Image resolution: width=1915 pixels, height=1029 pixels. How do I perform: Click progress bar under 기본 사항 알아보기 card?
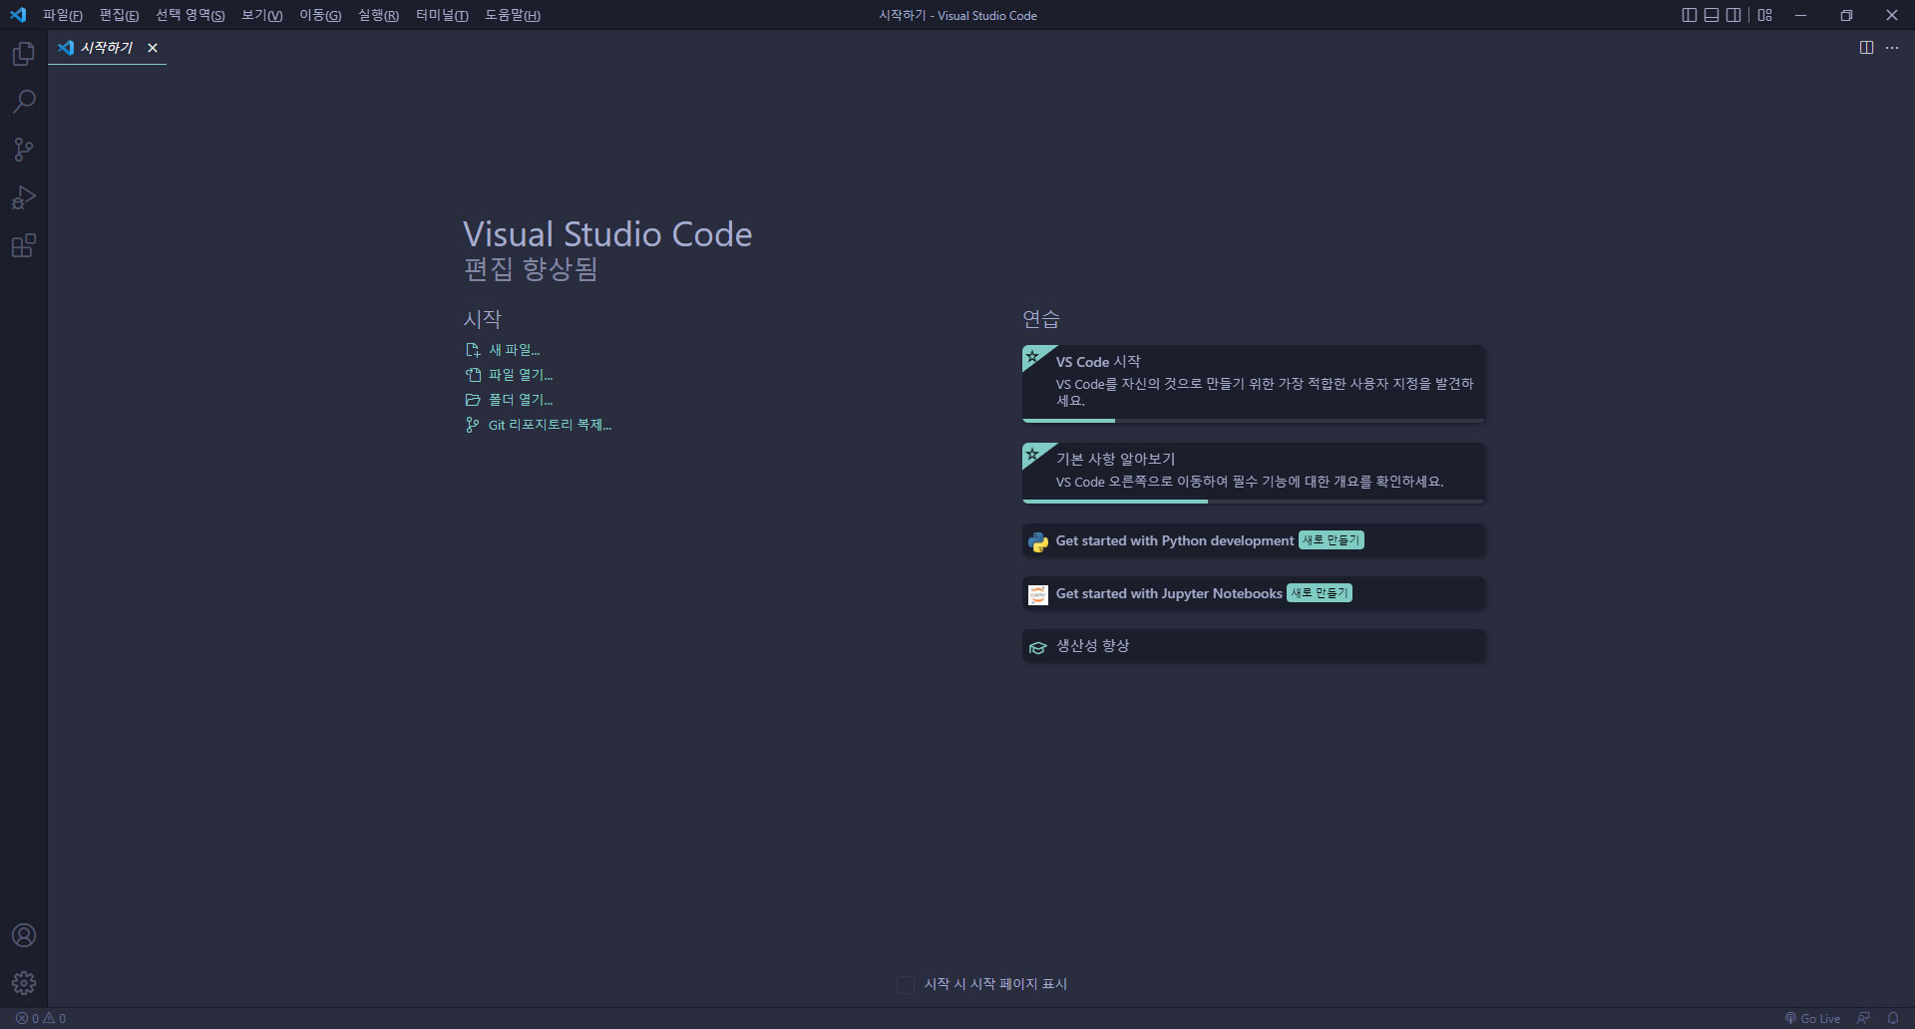1254,501
